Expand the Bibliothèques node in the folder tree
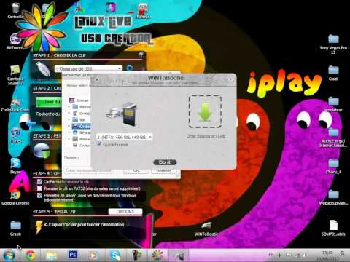The width and height of the screenshot is (350, 262). pyautogui.click(x=69, y=106)
